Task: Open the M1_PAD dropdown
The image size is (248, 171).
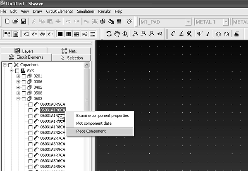Action: pos(188,22)
